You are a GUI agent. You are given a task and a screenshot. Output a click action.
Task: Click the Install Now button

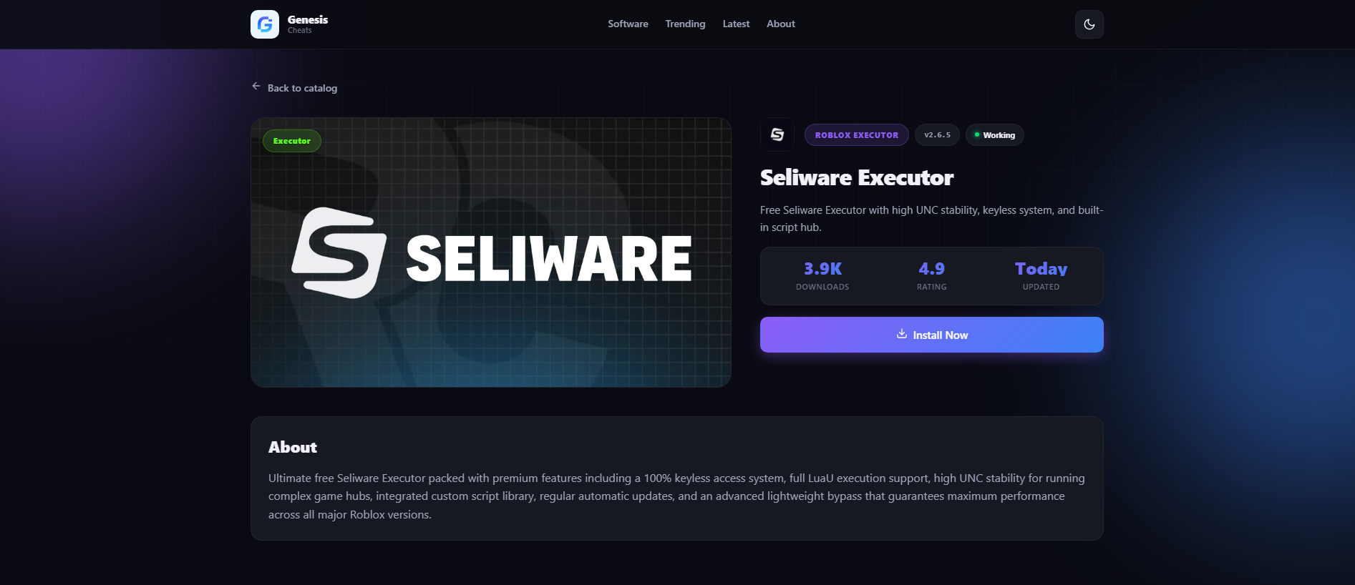931,335
